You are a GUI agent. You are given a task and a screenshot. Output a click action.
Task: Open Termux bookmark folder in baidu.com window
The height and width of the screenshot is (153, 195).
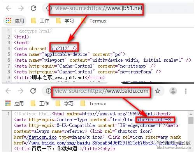click(93, 104)
